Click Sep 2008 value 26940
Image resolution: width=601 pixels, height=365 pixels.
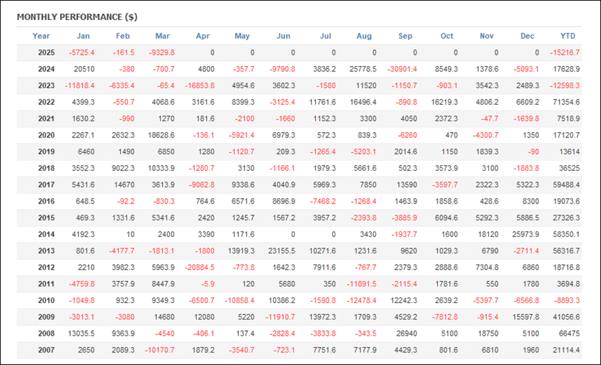pos(407,333)
